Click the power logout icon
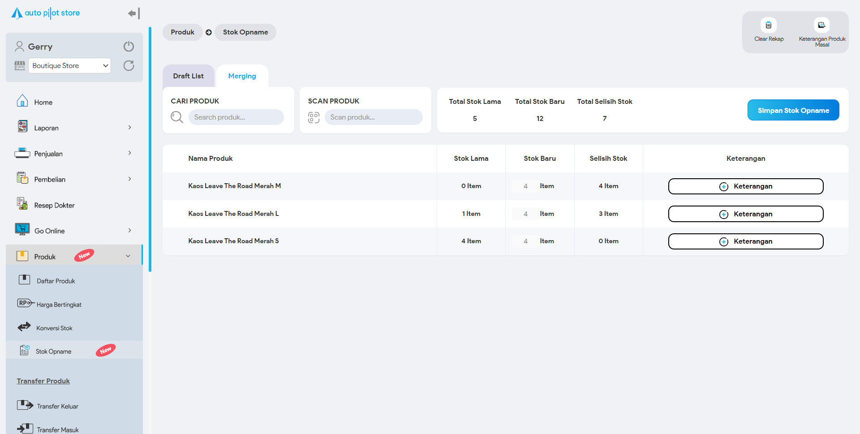Screen dimensions: 860x434 click(x=129, y=47)
